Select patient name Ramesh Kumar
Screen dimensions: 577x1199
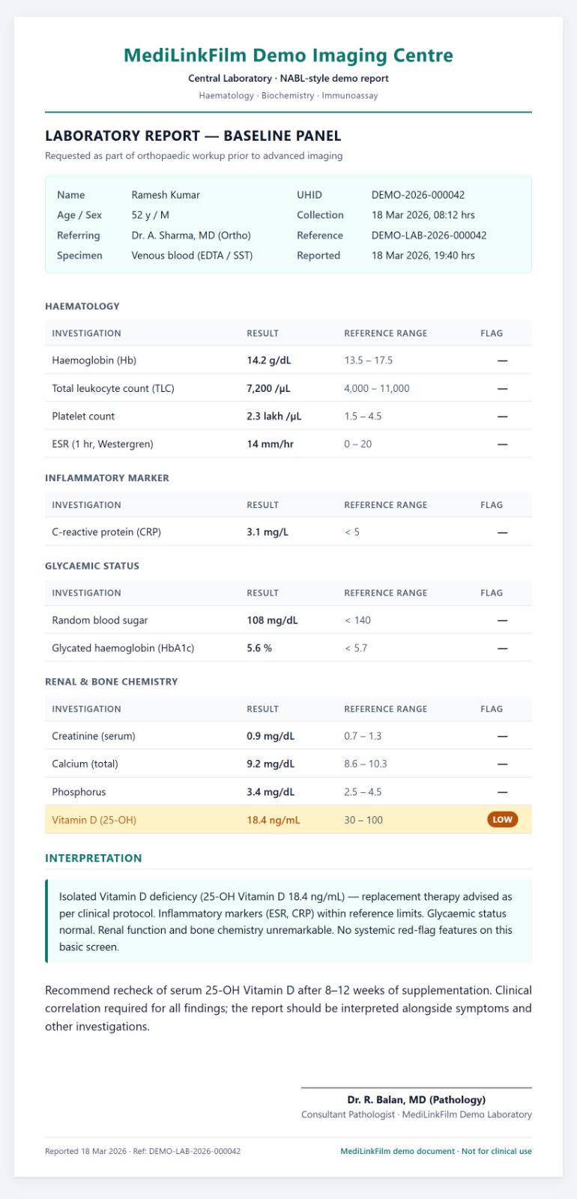pyautogui.click(x=166, y=195)
